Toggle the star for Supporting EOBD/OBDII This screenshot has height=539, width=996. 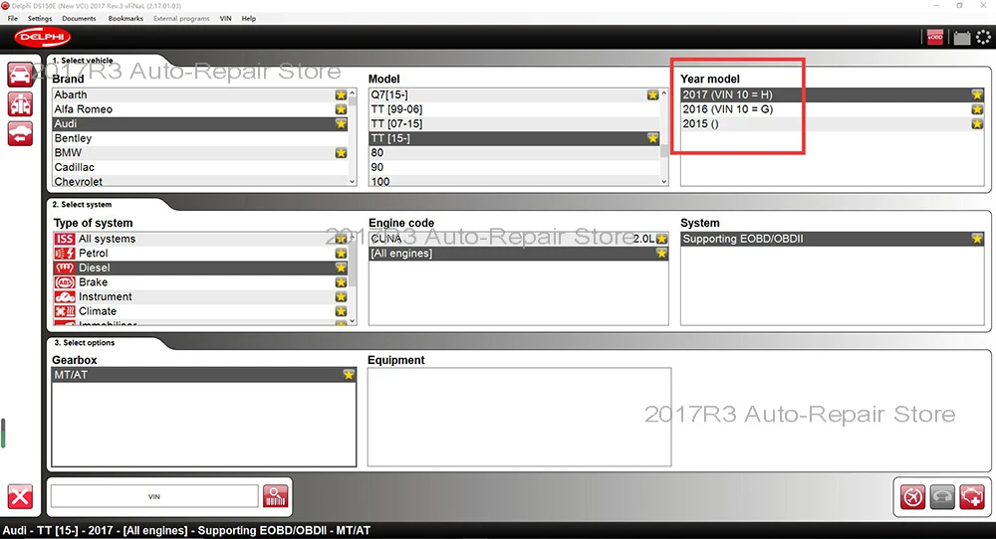click(x=977, y=239)
